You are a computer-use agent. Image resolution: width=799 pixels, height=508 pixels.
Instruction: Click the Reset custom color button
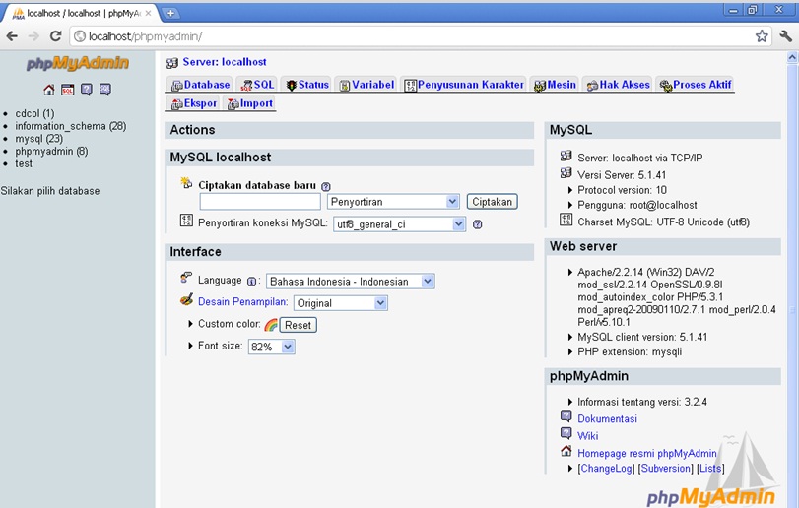pyautogui.click(x=299, y=325)
